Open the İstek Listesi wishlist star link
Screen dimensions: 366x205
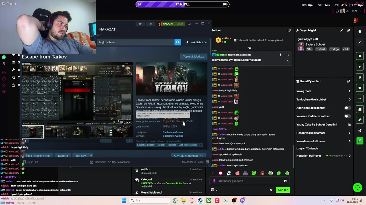196,42
